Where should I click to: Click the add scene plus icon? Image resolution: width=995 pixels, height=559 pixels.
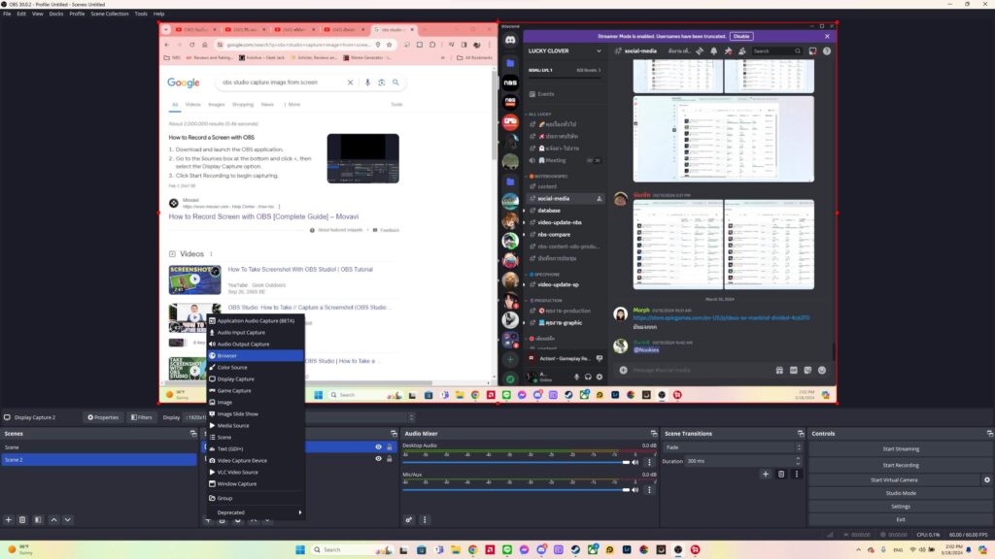coord(9,520)
